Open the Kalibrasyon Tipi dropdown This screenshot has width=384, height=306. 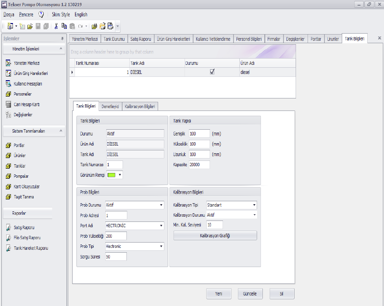click(x=254, y=205)
